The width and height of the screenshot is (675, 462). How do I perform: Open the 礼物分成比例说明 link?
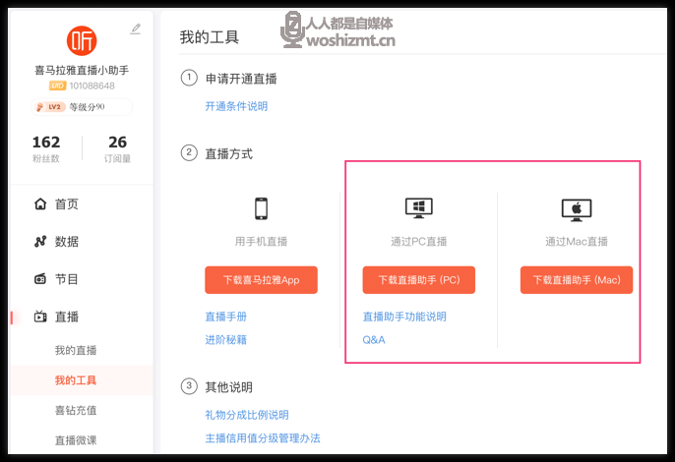pyautogui.click(x=247, y=415)
